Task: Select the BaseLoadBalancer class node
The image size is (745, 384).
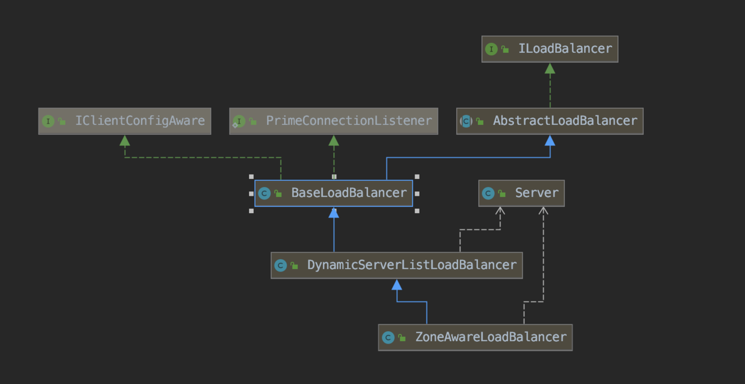Action: point(334,193)
